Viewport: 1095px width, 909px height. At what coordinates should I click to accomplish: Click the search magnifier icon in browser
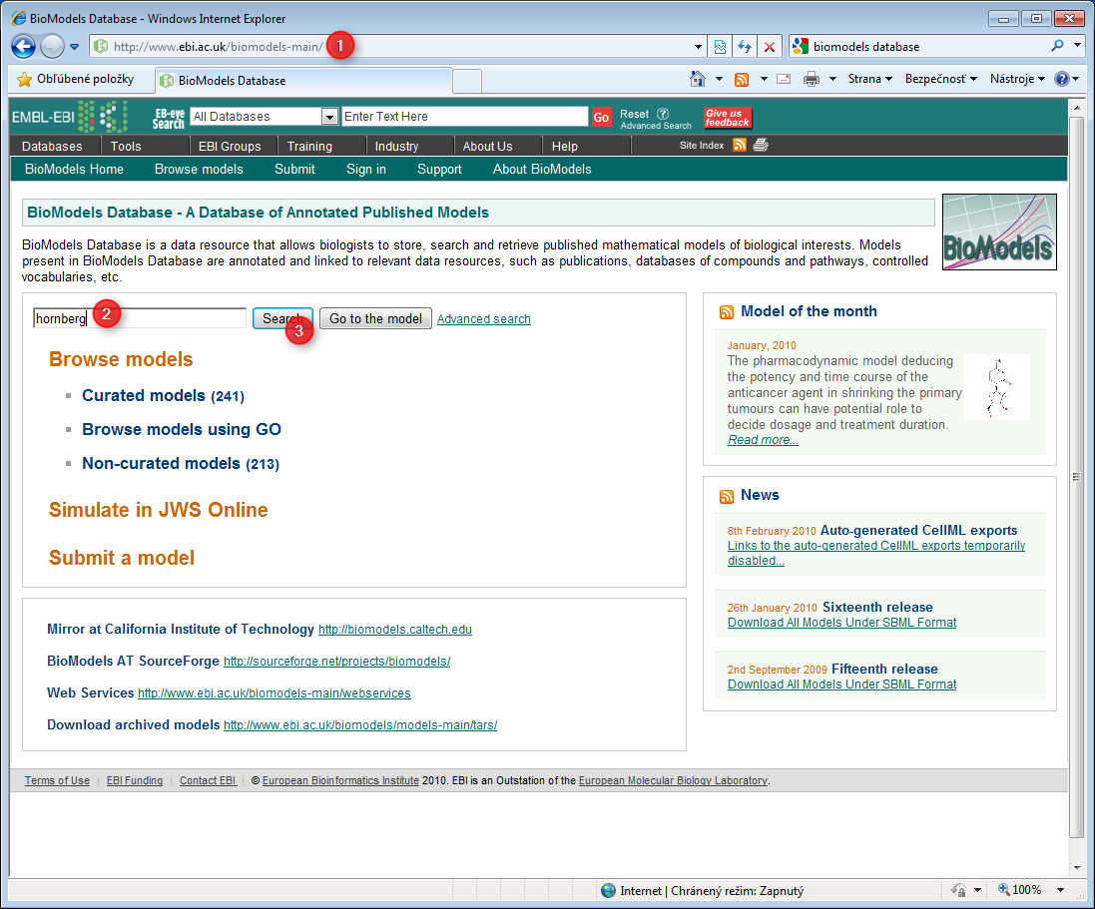pyautogui.click(x=1057, y=46)
